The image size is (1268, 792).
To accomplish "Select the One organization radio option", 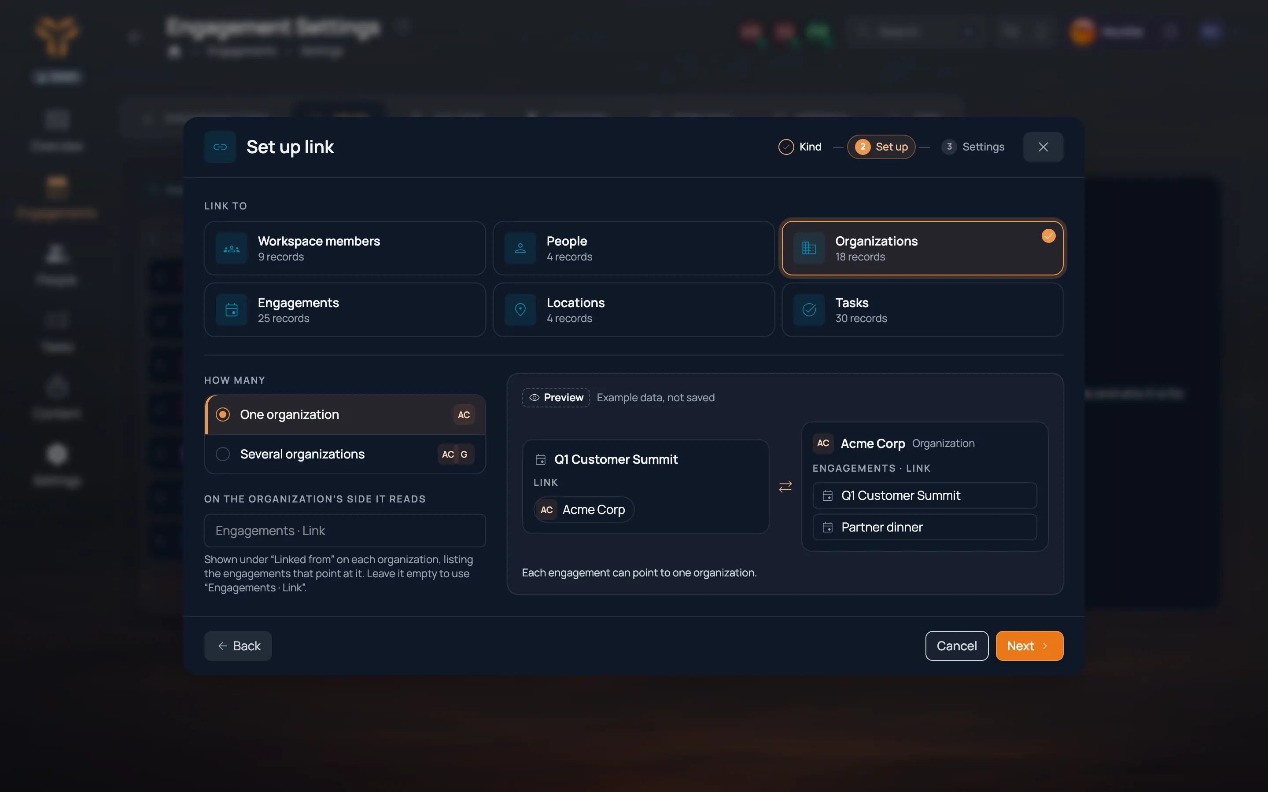I will point(345,415).
